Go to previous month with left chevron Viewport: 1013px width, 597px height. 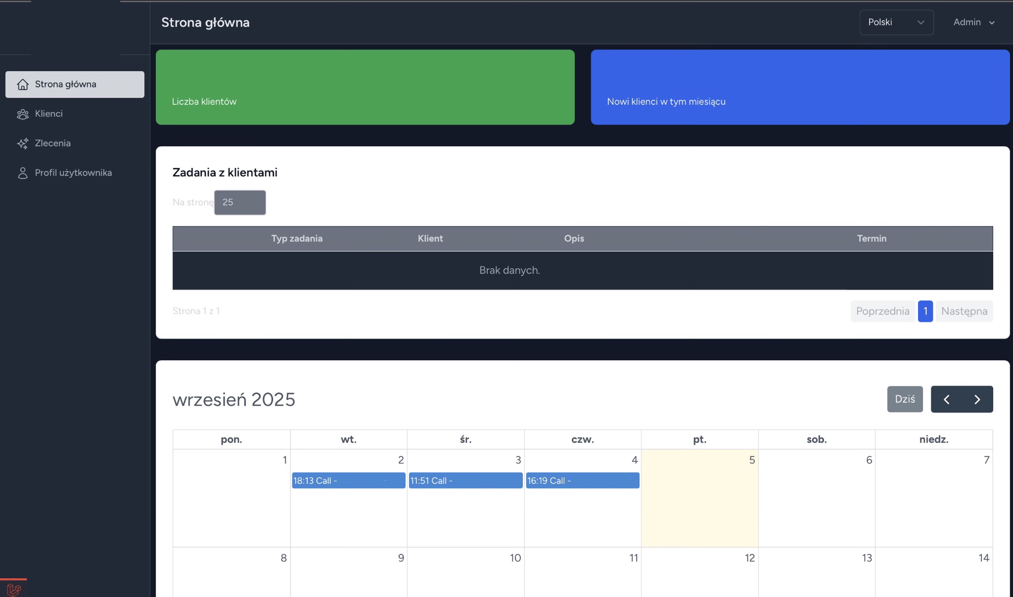[x=947, y=399]
